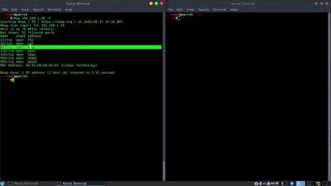Click the 'Nmap scan report for 192.168.1.10' line

point(32,25)
